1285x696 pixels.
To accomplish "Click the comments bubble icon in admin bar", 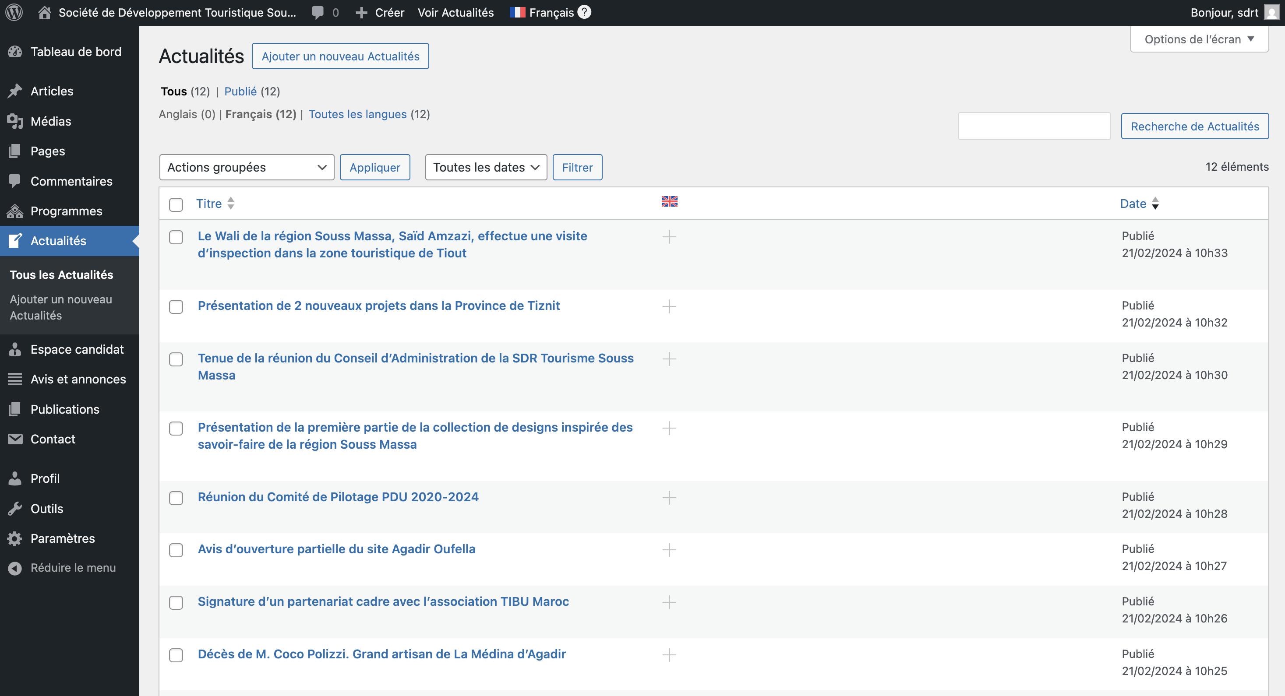I will click(x=317, y=12).
